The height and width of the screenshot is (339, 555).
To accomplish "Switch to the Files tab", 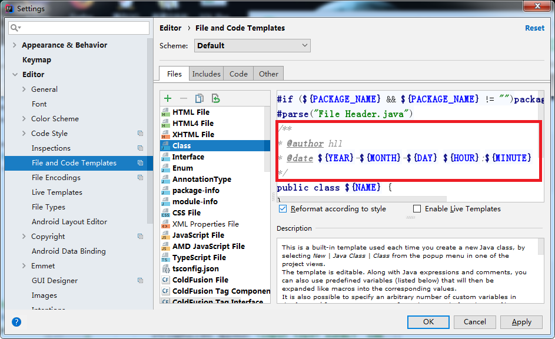I will [x=174, y=74].
